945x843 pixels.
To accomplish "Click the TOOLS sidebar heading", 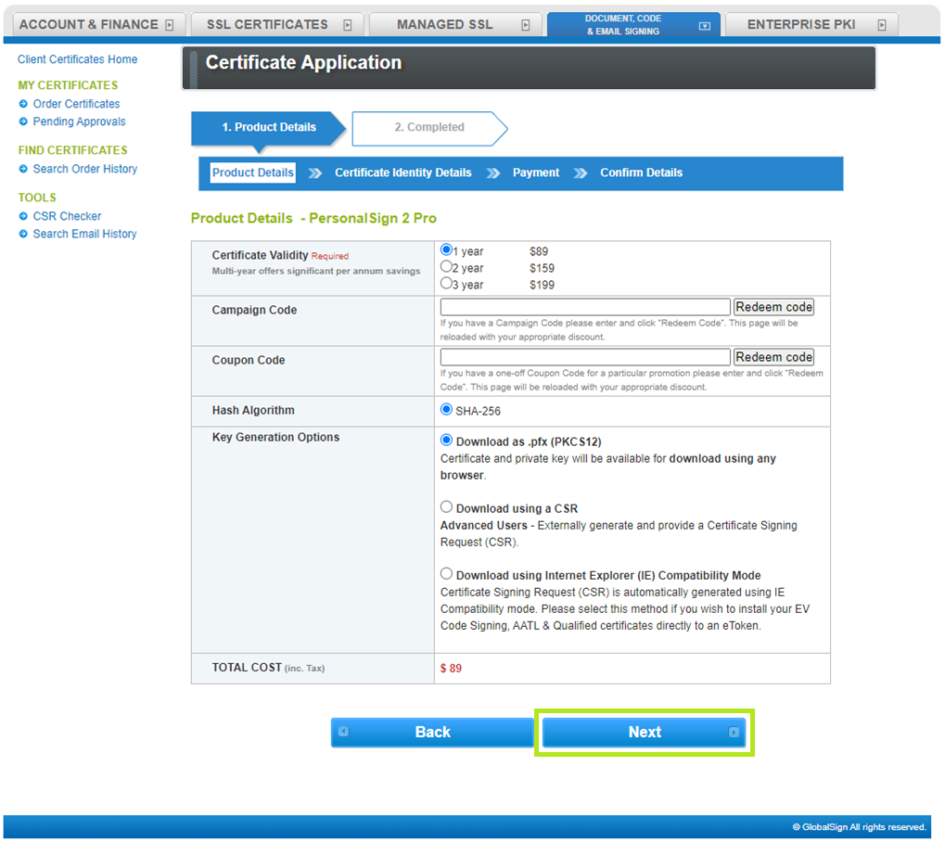I will pyautogui.click(x=37, y=198).
